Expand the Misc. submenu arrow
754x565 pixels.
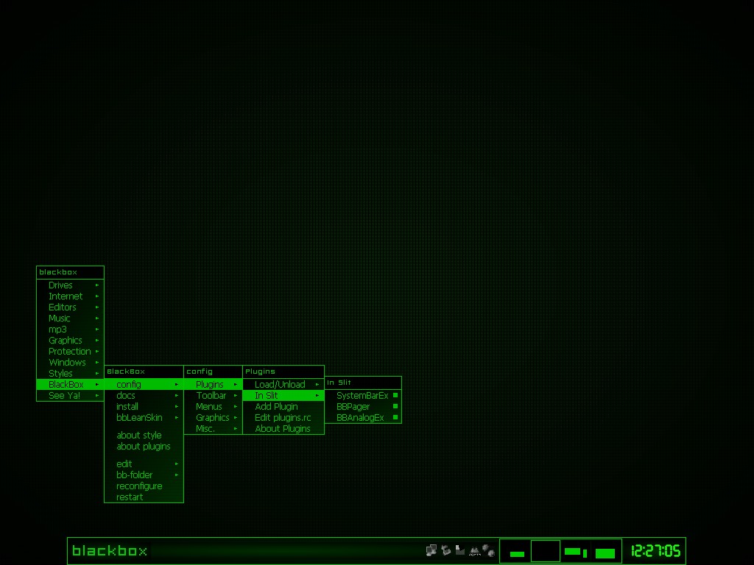click(236, 429)
